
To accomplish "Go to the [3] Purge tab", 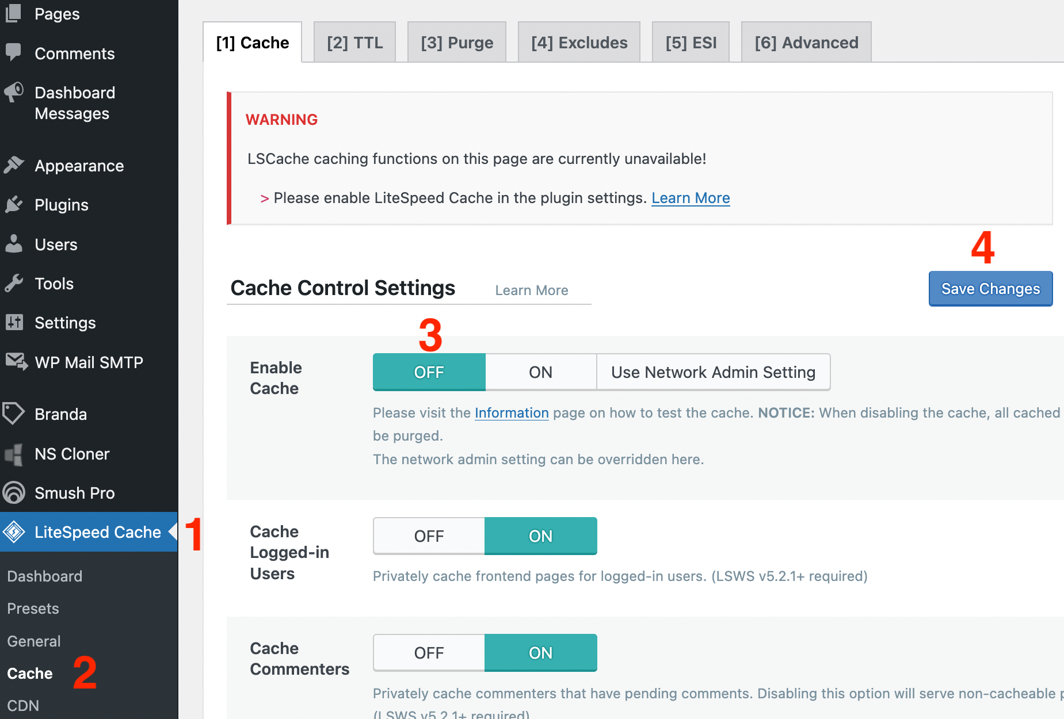I will (457, 43).
